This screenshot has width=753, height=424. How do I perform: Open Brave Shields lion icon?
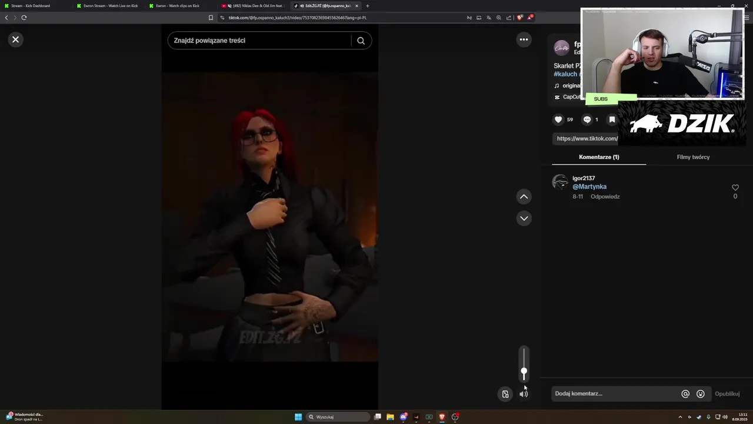point(519,18)
